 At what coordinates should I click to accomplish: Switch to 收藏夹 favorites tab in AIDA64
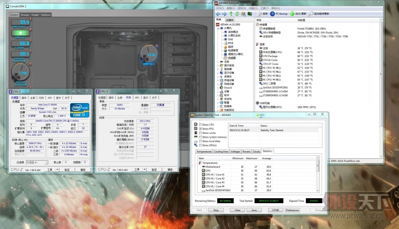(230, 20)
